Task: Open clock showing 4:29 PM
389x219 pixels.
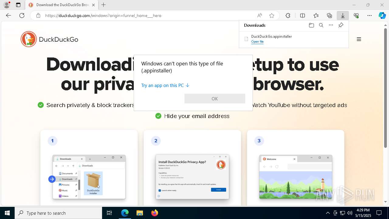Action: [363, 213]
